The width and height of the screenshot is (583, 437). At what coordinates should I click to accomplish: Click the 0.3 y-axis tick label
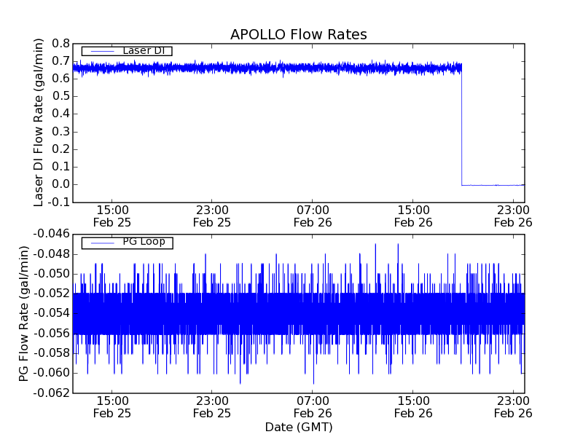coord(60,132)
